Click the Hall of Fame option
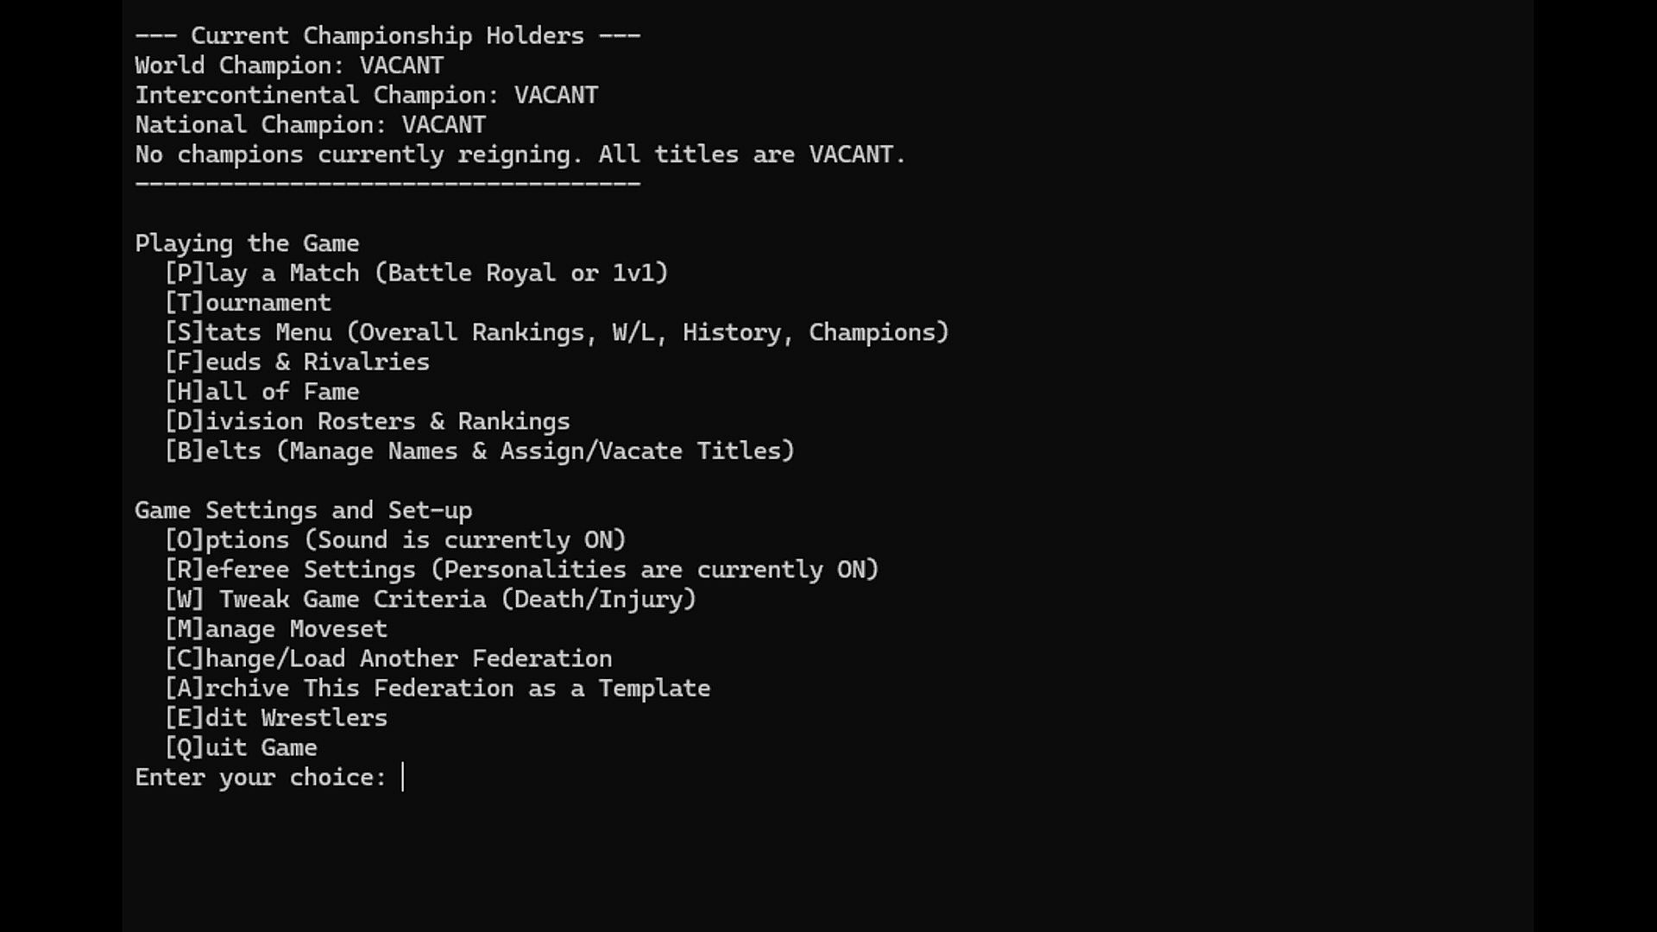This screenshot has width=1657, height=932. [261, 392]
